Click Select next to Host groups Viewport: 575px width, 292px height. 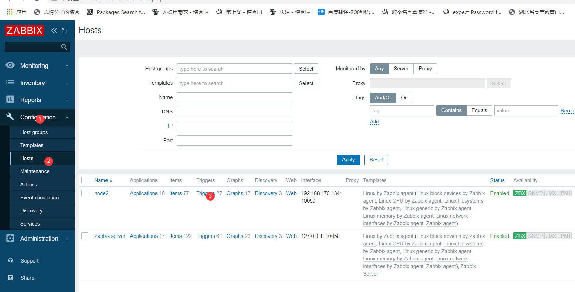(x=306, y=69)
